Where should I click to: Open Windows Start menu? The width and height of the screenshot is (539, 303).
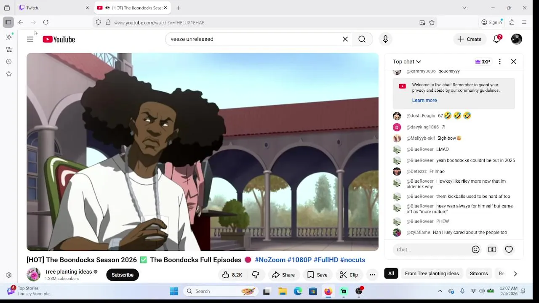tap(174, 291)
